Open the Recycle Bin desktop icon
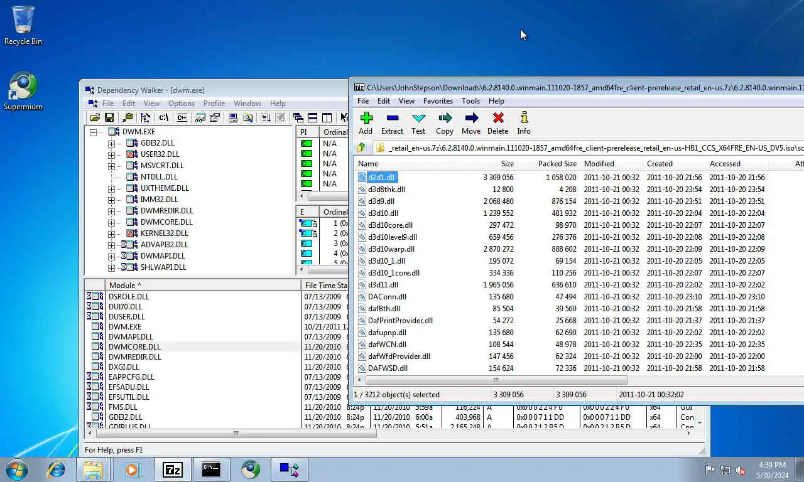 coord(23,25)
